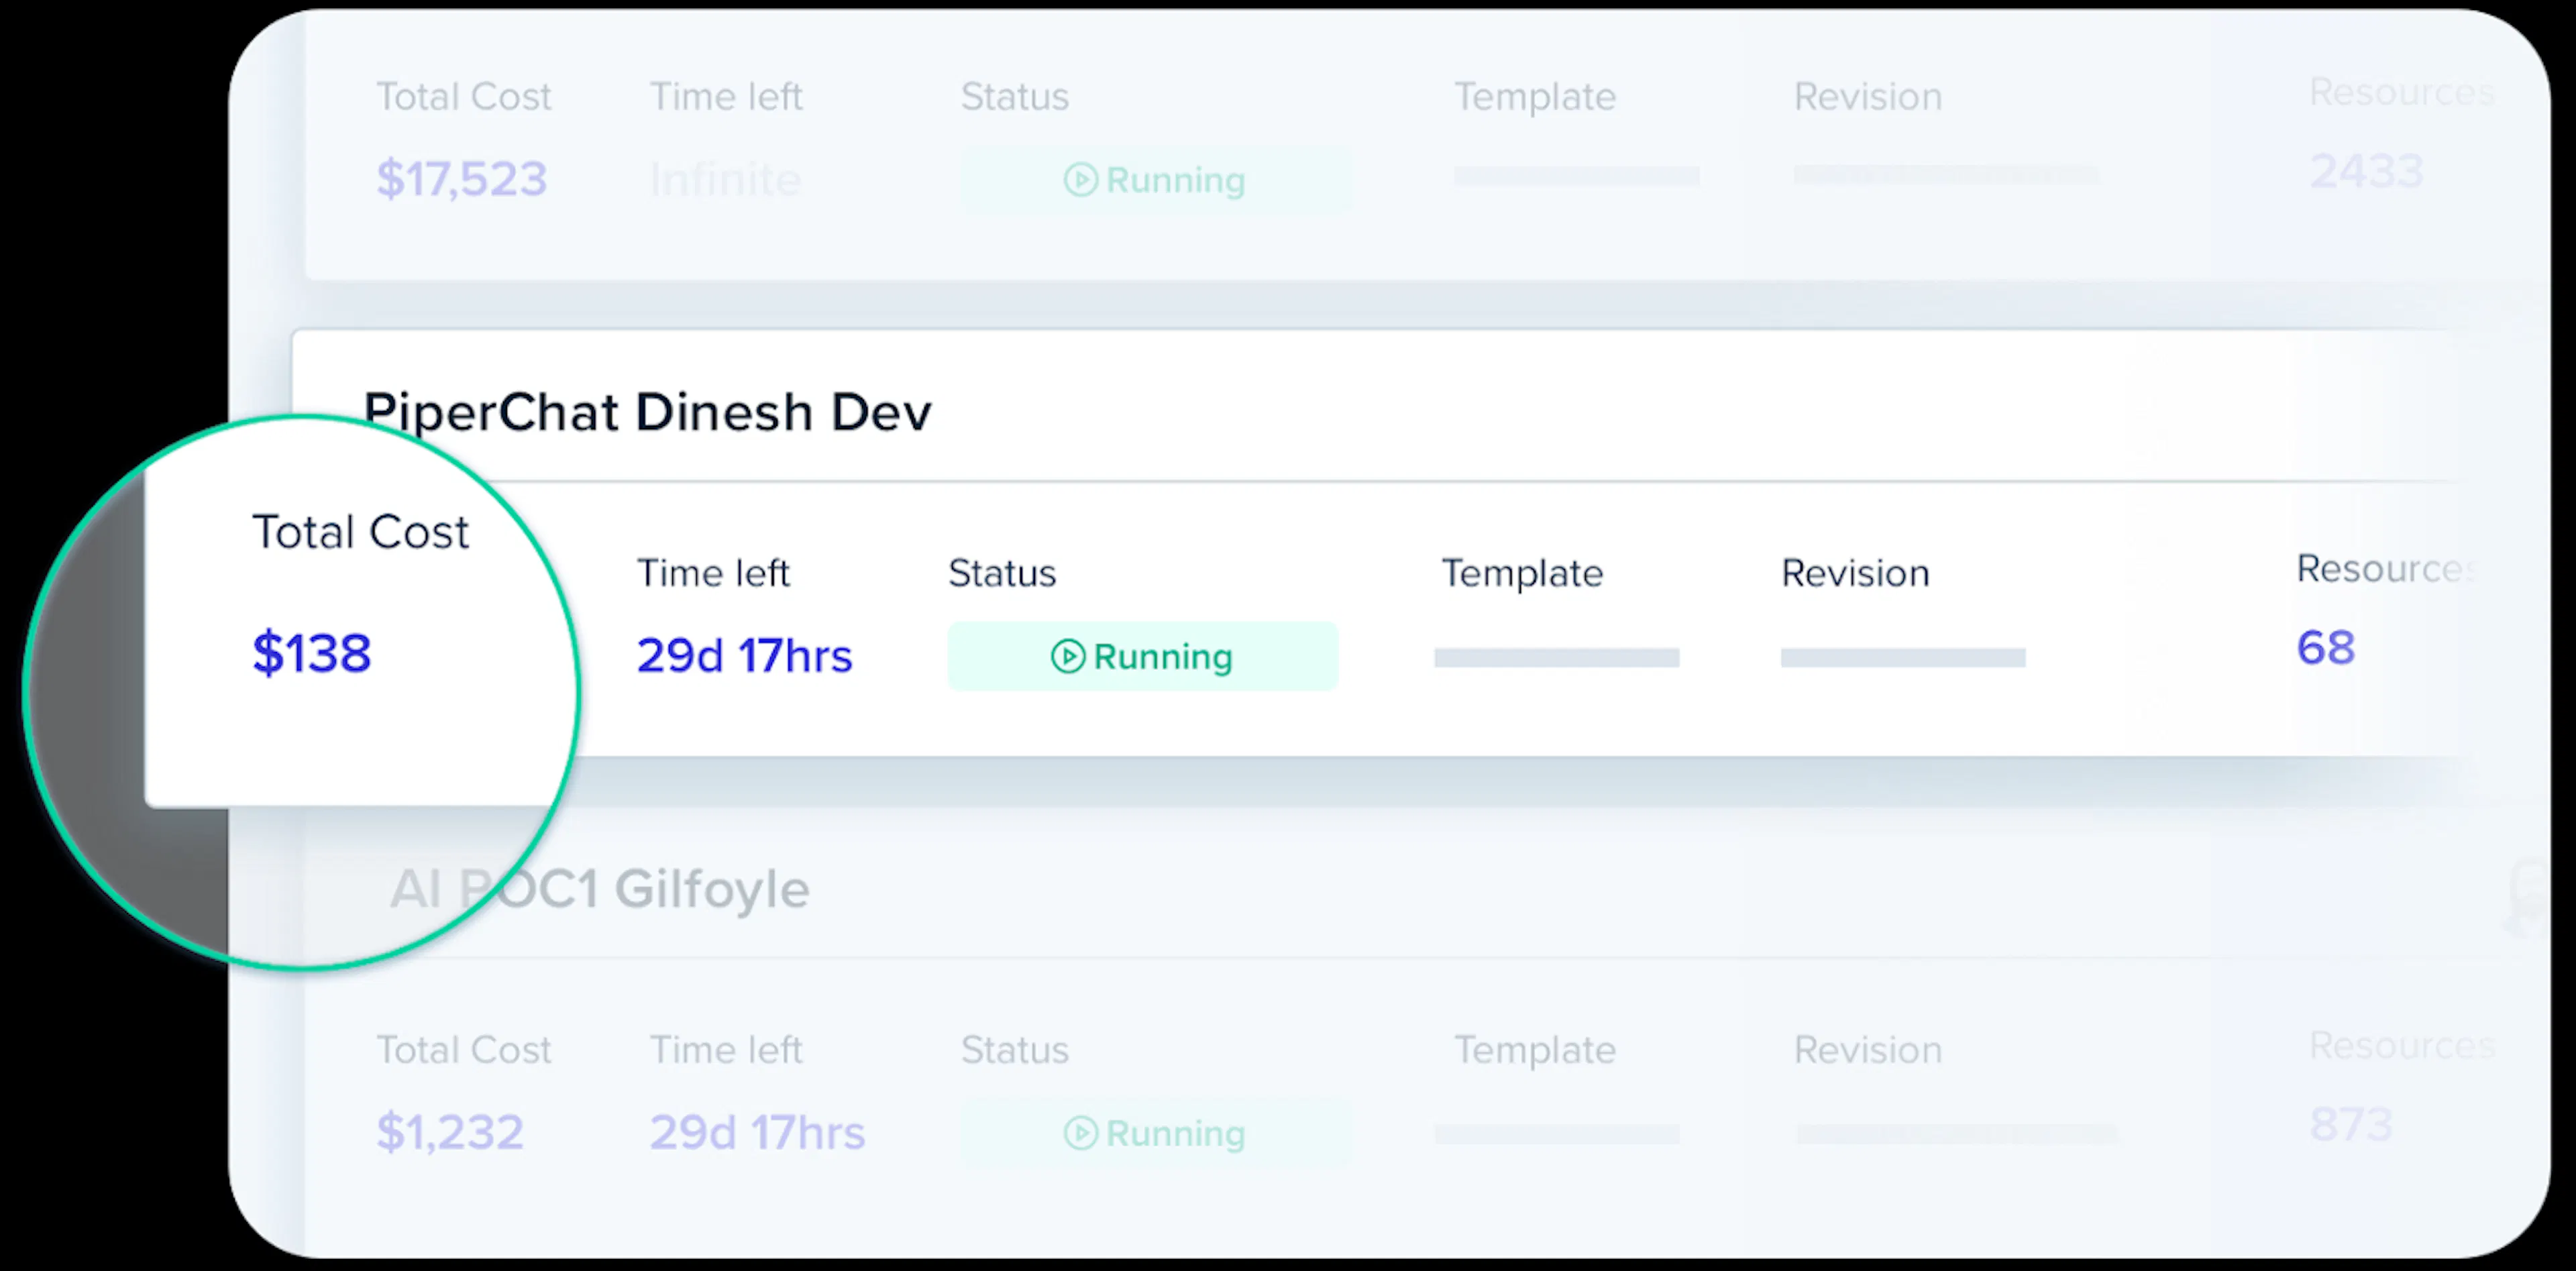Screen dimensions: 2576x1271
Task: Click the $1,232 total cost amount
Action: [x=450, y=1133]
